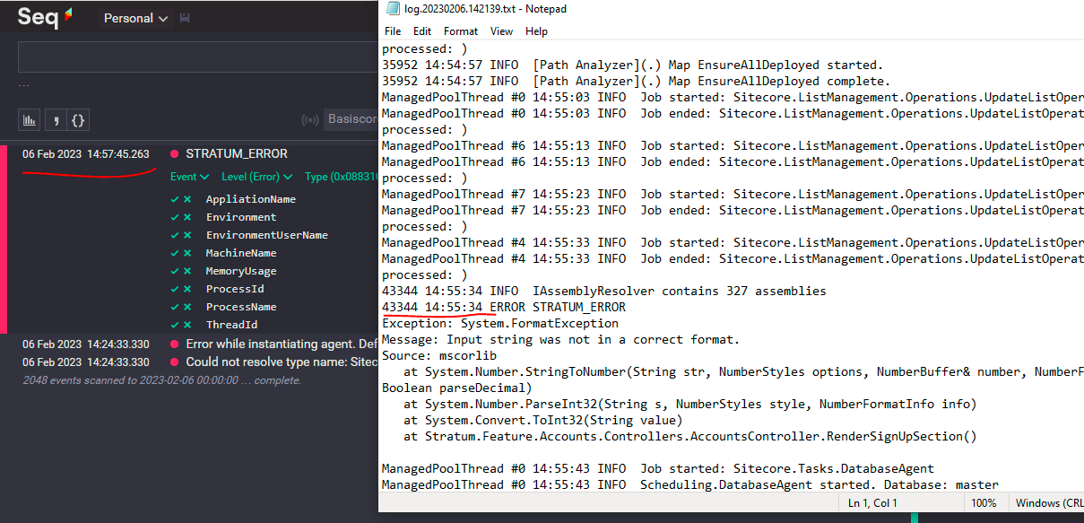
Task: Click checkmark filter for ProcessName
Action: click(175, 307)
